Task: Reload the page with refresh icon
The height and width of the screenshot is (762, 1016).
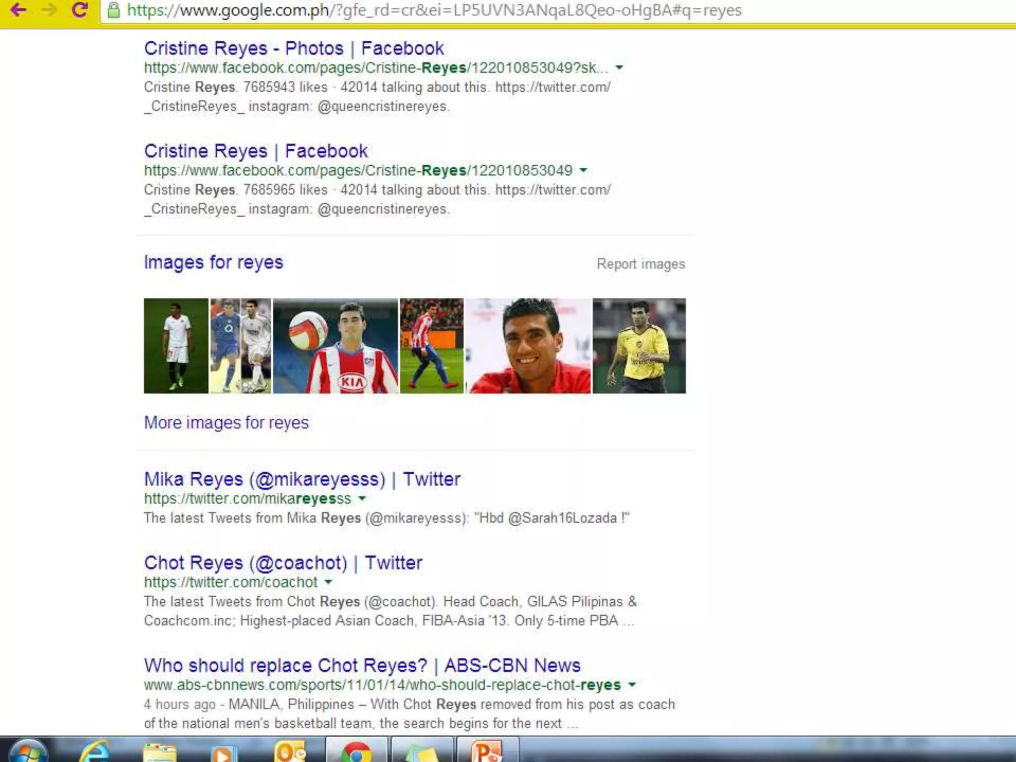Action: point(79,10)
